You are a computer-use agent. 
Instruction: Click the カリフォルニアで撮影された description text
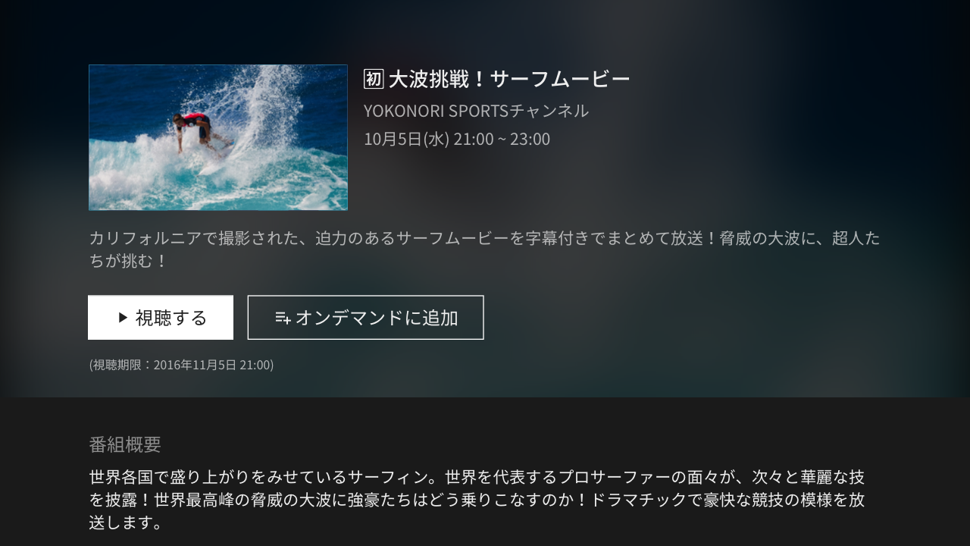(x=484, y=249)
